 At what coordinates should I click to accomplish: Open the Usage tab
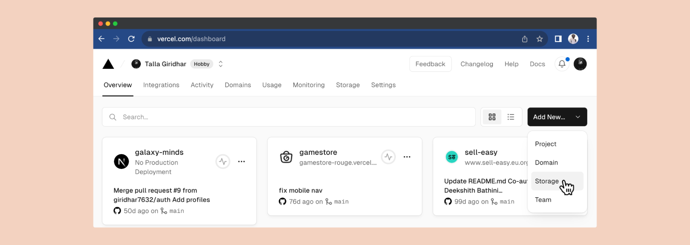point(272,85)
